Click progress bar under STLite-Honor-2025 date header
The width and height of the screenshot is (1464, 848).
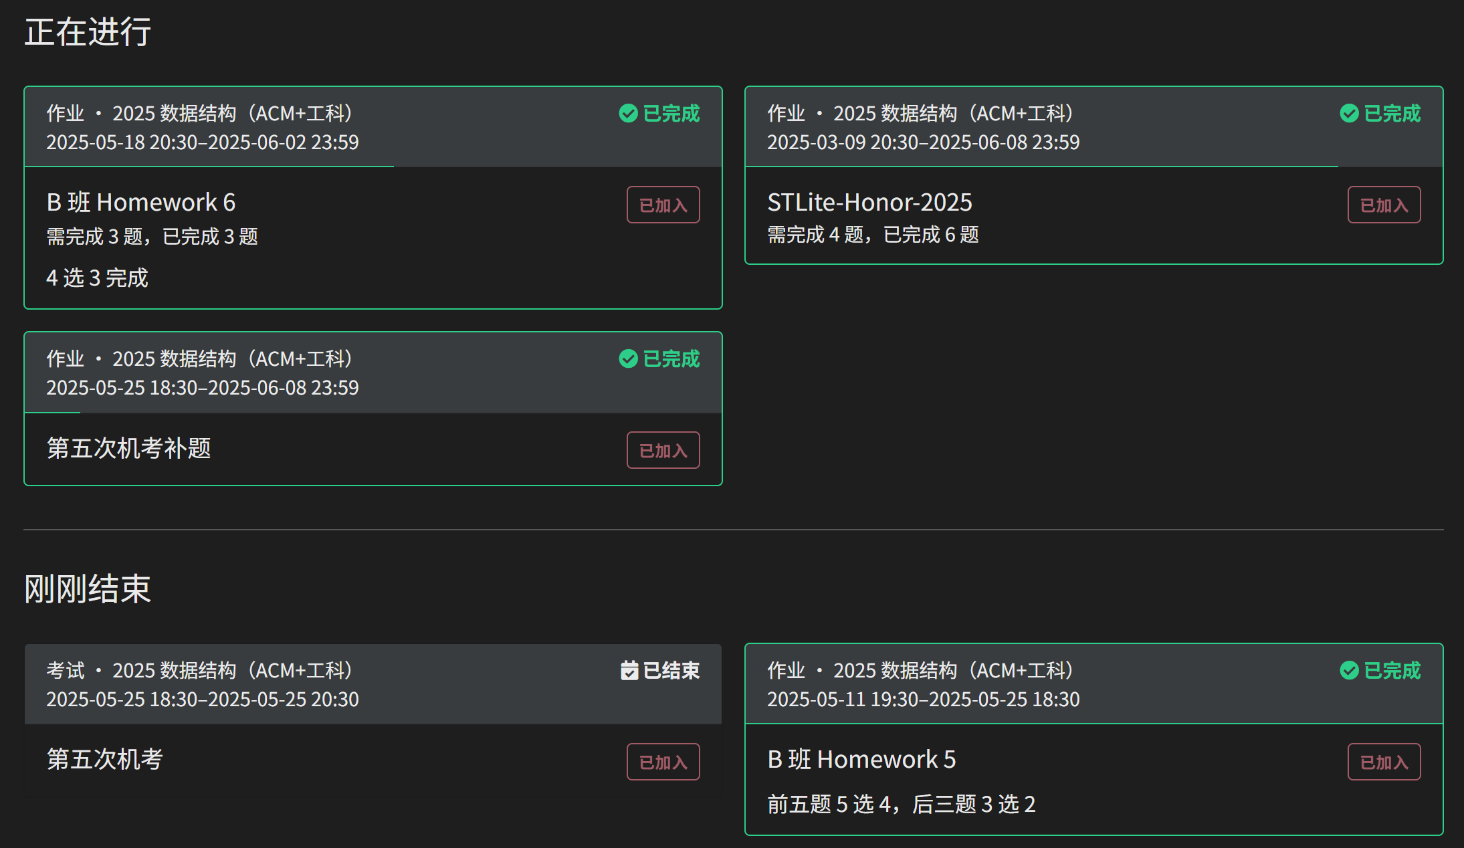1041,167
